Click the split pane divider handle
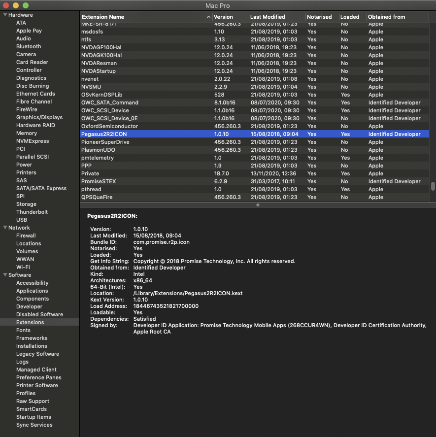Screen dimensions: 436x437 258,205
